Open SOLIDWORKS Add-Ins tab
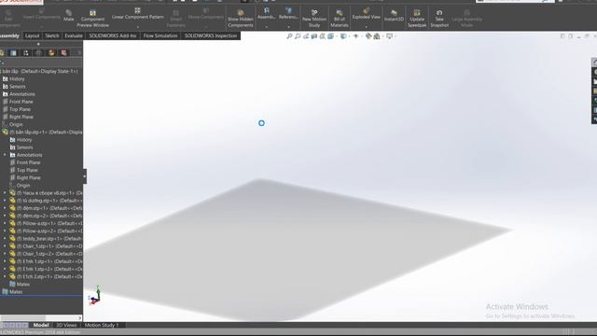 pos(113,35)
